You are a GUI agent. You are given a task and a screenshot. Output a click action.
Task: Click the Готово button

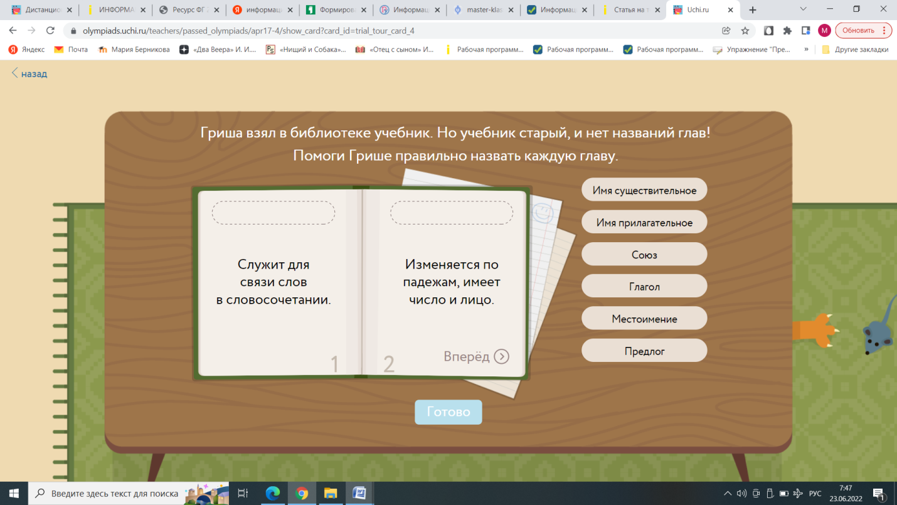click(x=448, y=412)
